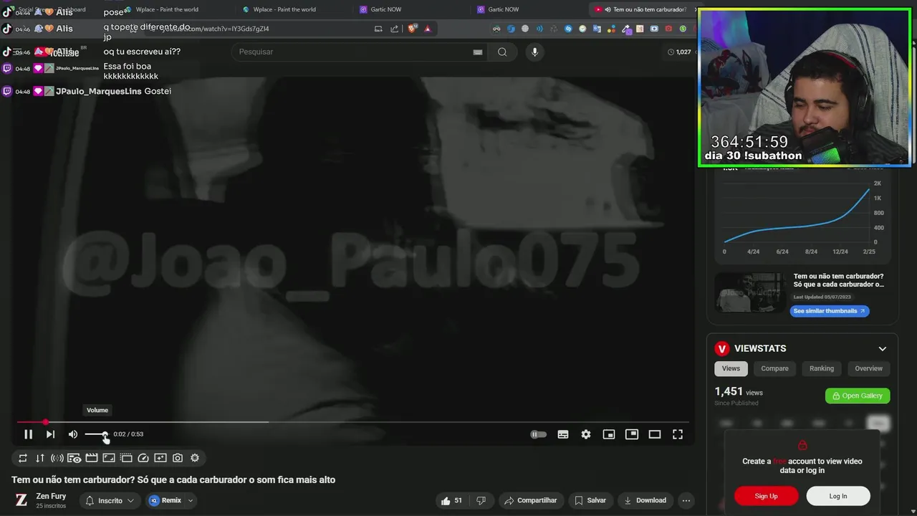Click the red Sign Up button
Viewport: 917px width, 516px height.
coord(766,496)
